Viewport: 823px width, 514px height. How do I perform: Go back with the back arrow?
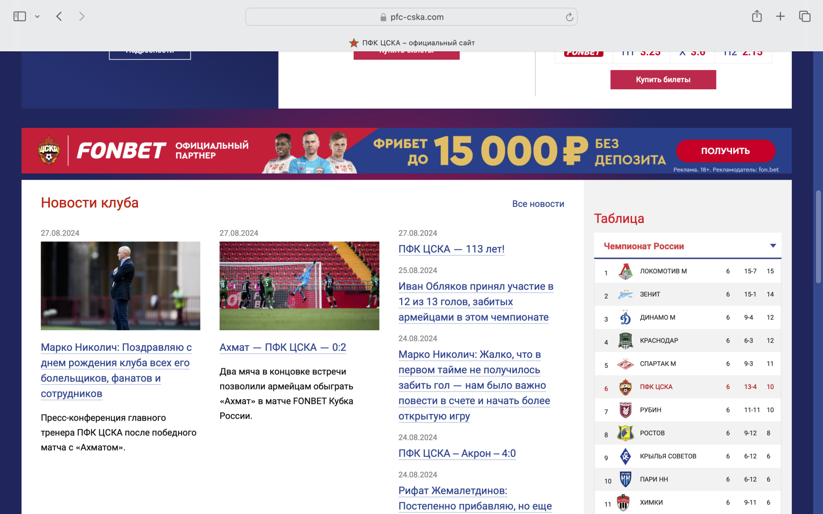click(59, 16)
